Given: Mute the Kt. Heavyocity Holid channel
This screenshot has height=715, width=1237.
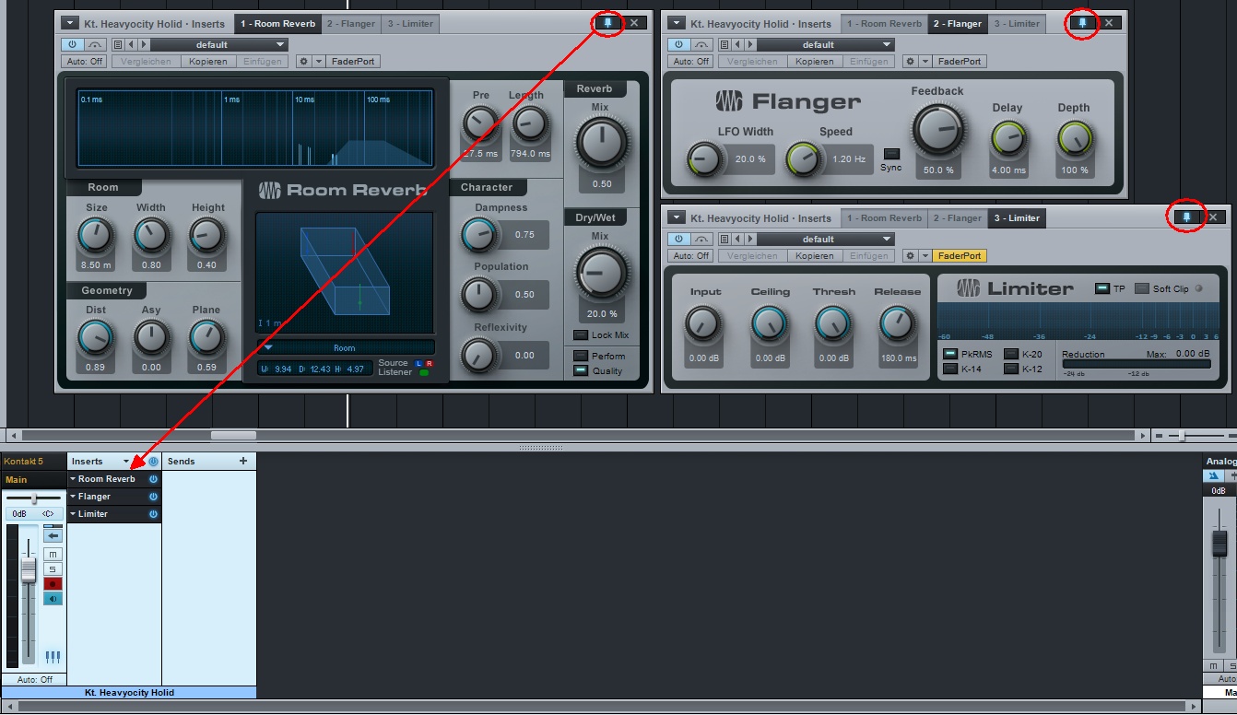Looking at the screenshot, I should pyautogui.click(x=53, y=554).
